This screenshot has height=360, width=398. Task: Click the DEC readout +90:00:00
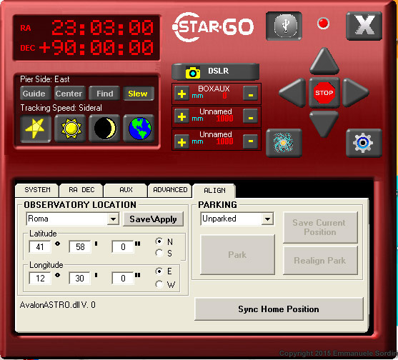click(x=96, y=48)
